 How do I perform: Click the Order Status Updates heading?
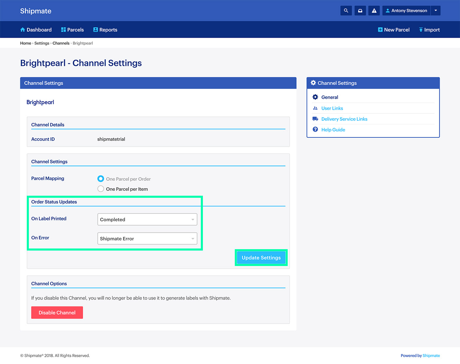[54, 202]
